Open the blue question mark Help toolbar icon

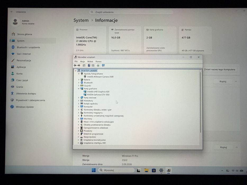(89, 66)
